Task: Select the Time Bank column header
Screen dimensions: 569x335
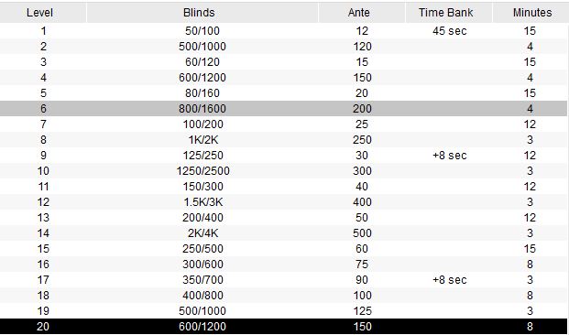Action: [x=449, y=13]
